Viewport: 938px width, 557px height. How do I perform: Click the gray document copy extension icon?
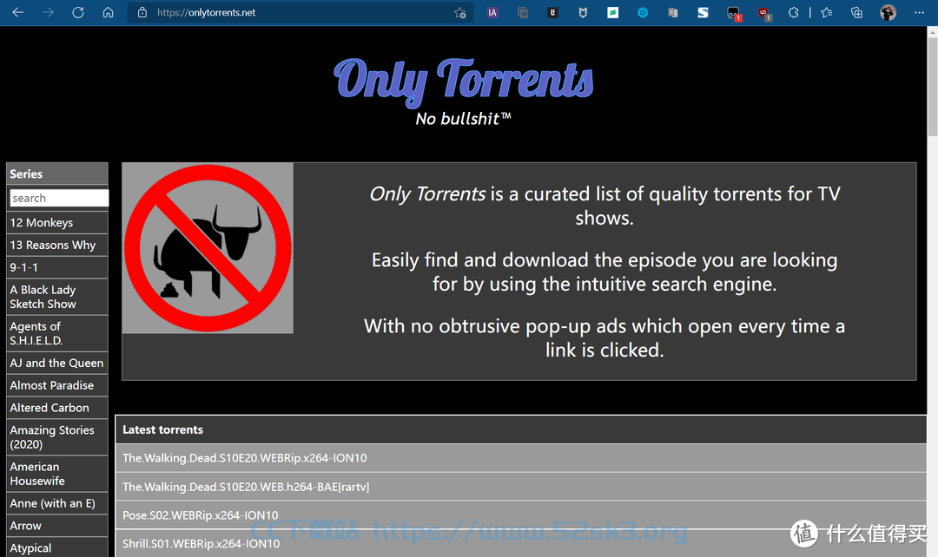[523, 12]
